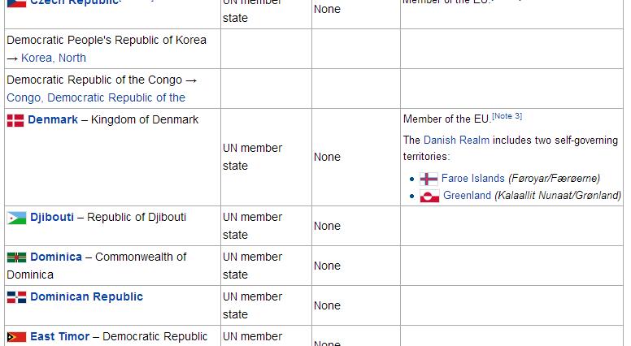Click the Czech Republic link

75,2
